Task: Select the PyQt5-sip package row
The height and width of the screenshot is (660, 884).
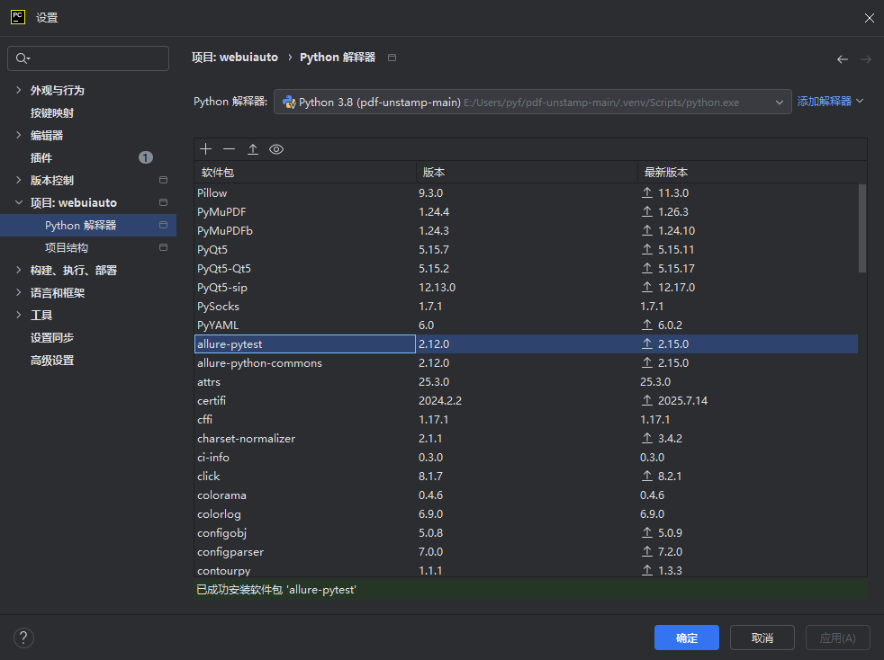Action: [x=526, y=287]
